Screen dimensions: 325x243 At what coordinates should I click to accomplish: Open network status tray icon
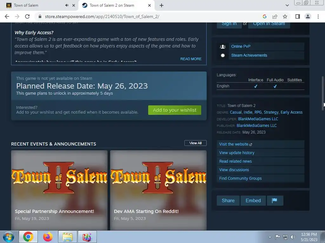[x=285, y=237]
